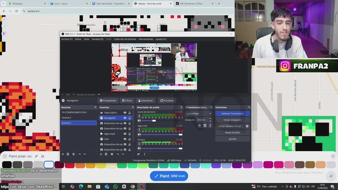Move scene up arrow in Escenas
The width and height of the screenshot is (338, 190).
[79, 154]
